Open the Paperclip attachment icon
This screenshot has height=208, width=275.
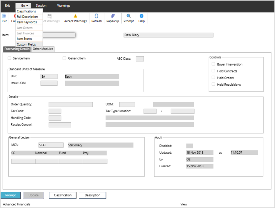coord(113,16)
